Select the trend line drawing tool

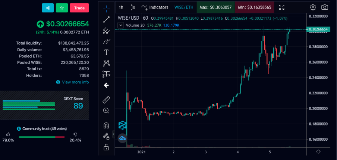point(106,20)
